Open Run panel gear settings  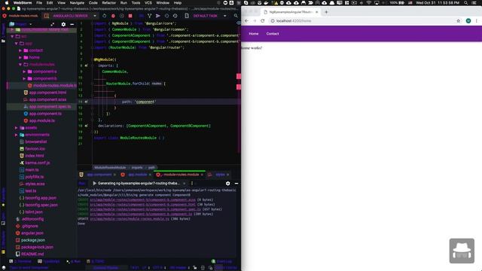pyautogui.click(x=227, y=184)
